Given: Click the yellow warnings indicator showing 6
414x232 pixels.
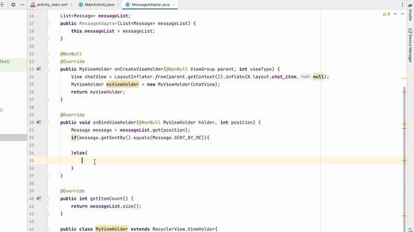Looking at the screenshot, I should (386, 14).
